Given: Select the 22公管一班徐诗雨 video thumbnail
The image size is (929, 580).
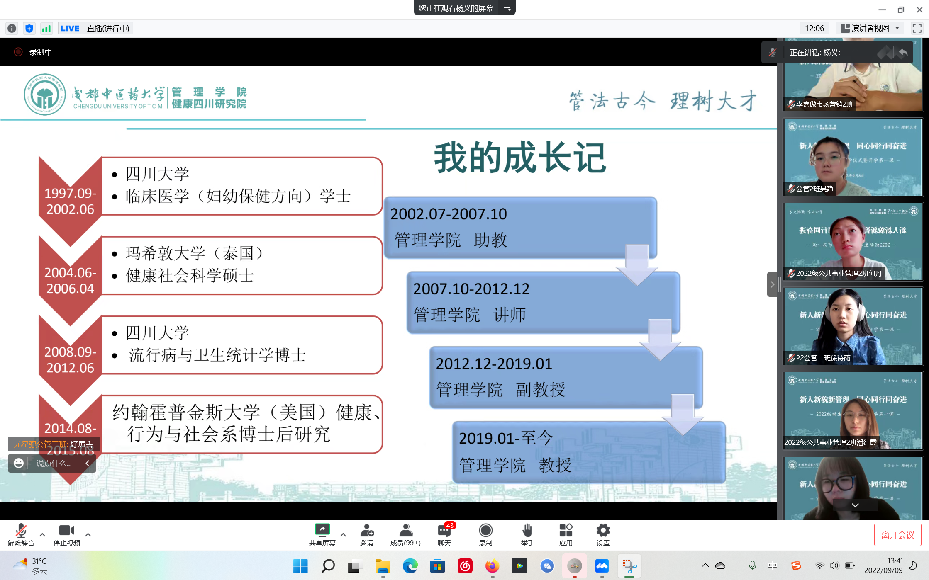Looking at the screenshot, I should [853, 326].
